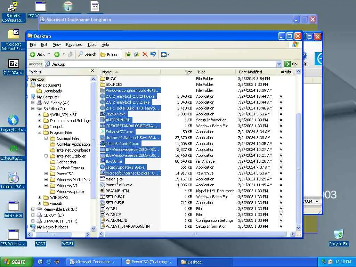
Task: Sort by Type column header
Action: click(x=215, y=72)
